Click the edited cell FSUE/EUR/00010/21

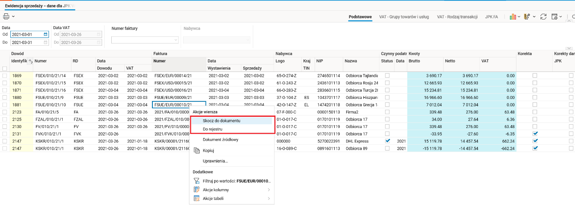[179, 105]
